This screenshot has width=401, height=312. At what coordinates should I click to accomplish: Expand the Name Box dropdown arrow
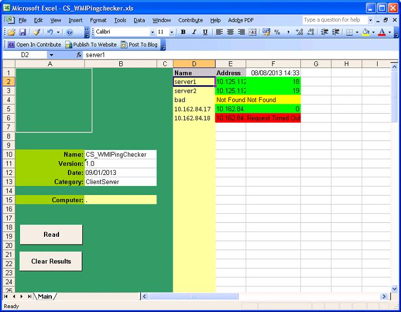pyautogui.click(x=51, y=55)
